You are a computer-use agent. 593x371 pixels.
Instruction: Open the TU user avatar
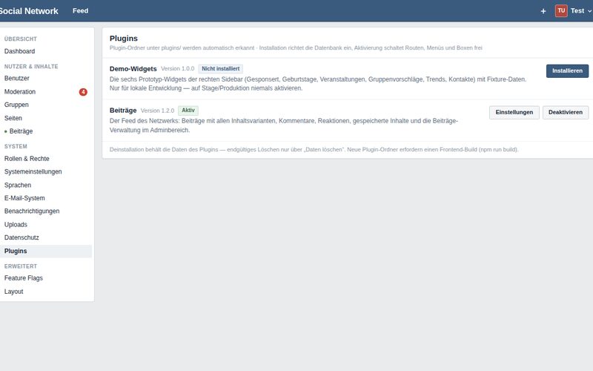pos(561,10)
